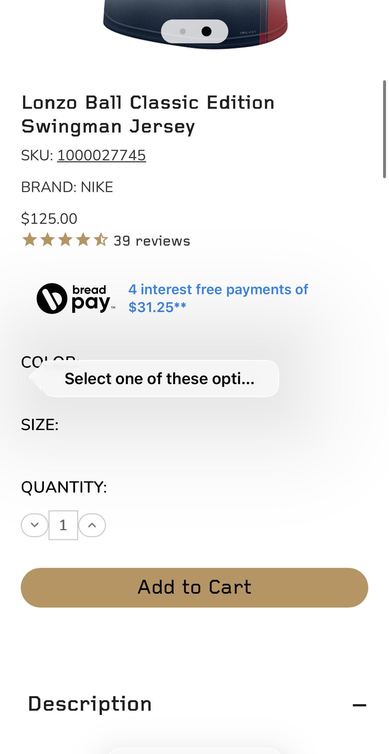Click the SIZE option label
This screenshot has width=389, height=754.
pyautogui.click(x=40, y=424)
